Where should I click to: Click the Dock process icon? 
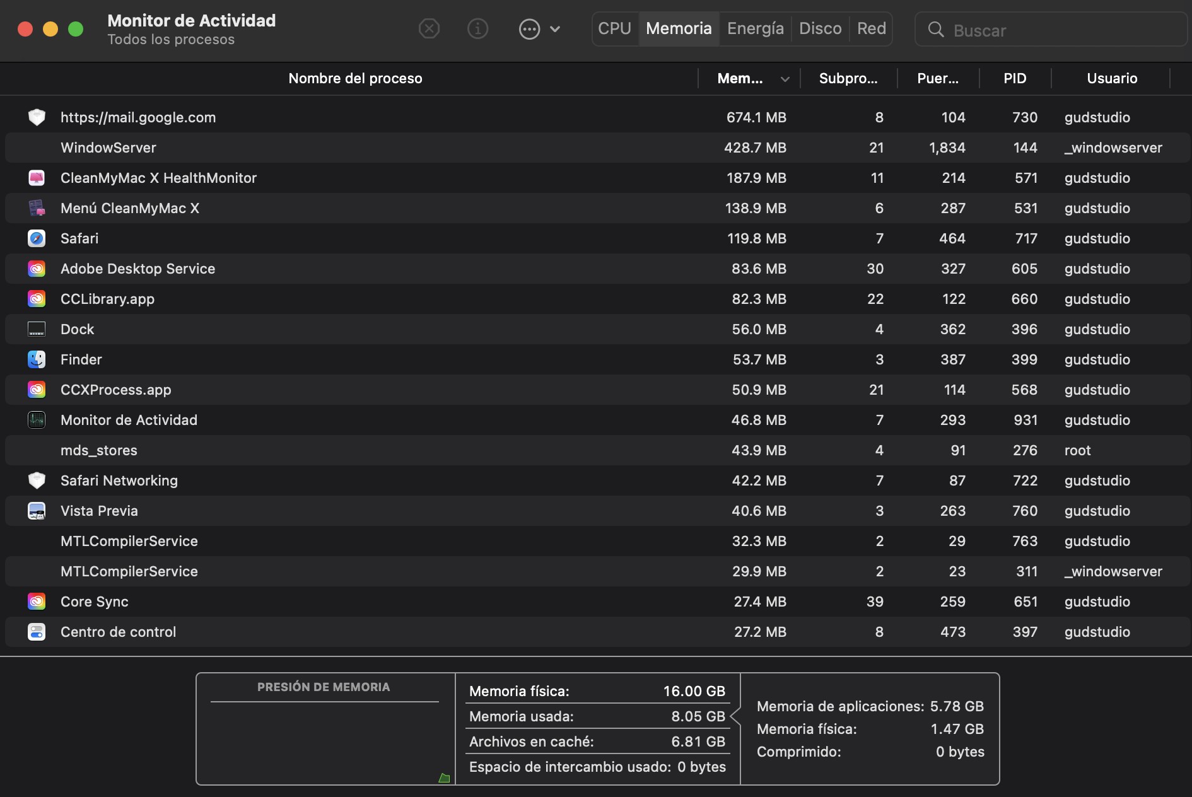(x=37, y=329)
